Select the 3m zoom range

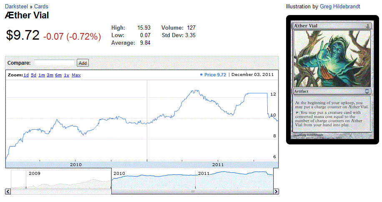pos(50,75)
